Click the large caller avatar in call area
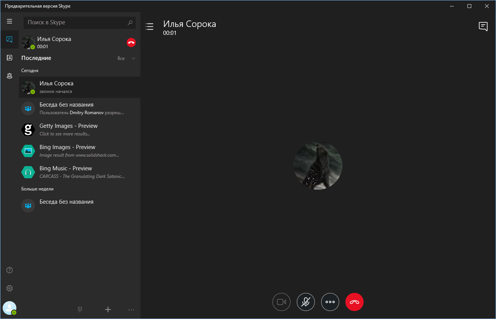Viewport: 496px width, 319px height. tap(318, 165)
